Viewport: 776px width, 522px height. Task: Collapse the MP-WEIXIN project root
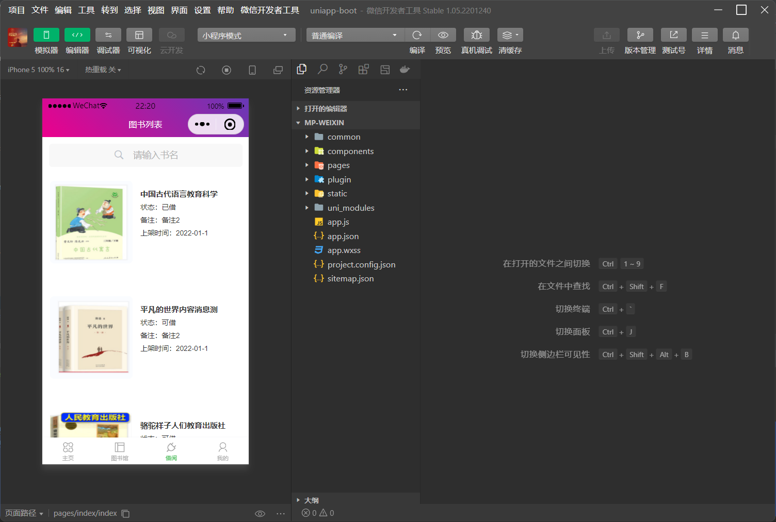355,123
